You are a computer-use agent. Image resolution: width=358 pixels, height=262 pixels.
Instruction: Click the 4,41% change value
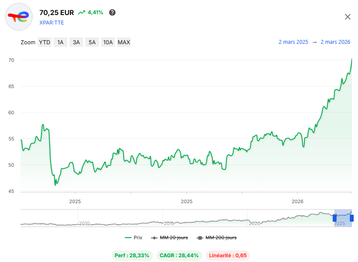pos(96,12)
